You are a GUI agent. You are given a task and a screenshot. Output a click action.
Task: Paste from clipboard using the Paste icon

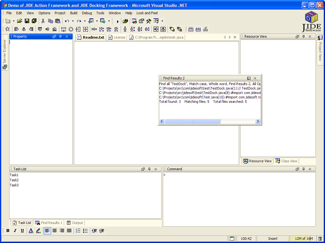(58, 21)
